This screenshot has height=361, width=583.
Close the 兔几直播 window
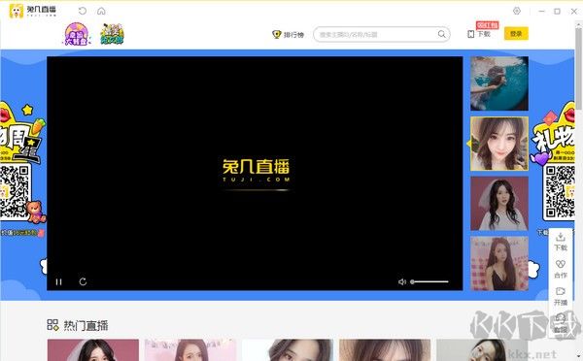coord(573,11)
